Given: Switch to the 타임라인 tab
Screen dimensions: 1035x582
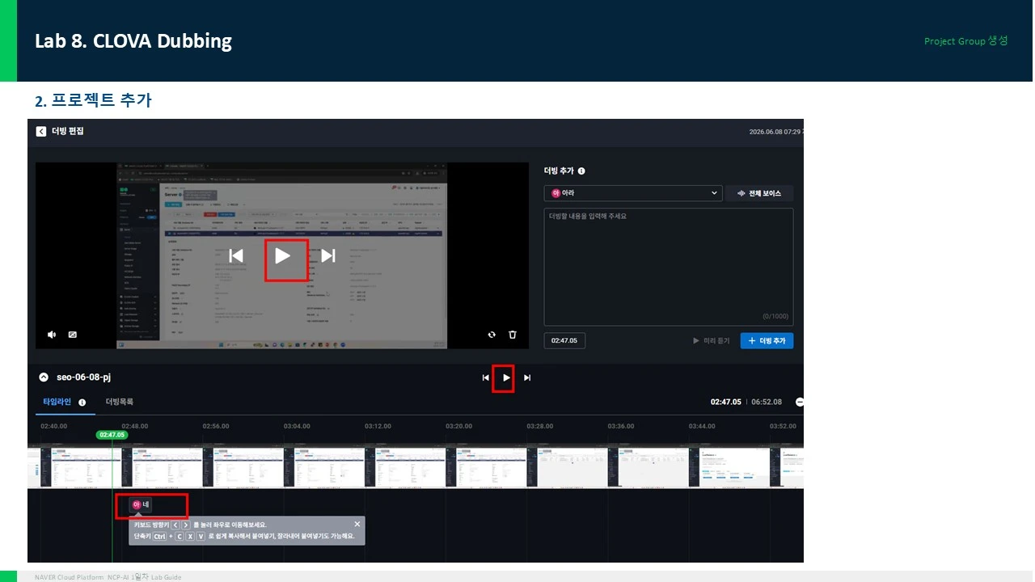Looking at the screenshot, I should pos(57,402).
